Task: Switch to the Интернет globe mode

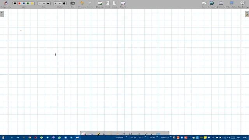Action: (212, 4)
